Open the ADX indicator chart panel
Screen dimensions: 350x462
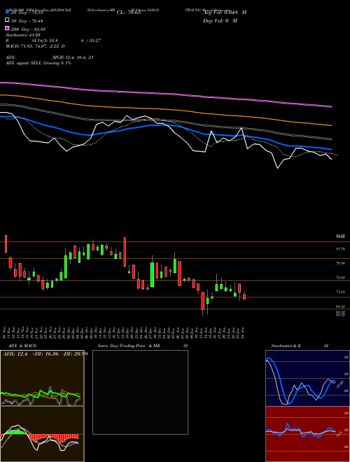click(42, 378)
